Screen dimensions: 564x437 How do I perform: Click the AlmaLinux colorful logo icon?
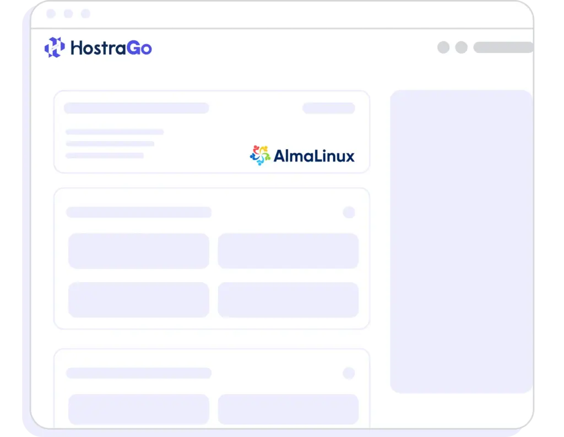260,155
